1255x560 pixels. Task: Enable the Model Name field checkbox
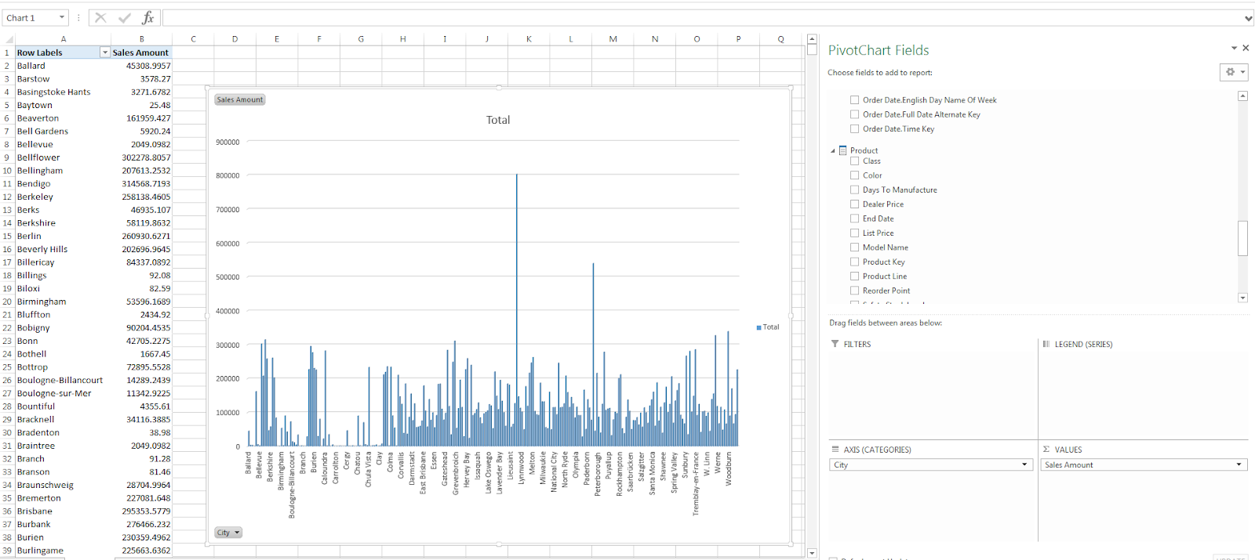pos(854,247)
